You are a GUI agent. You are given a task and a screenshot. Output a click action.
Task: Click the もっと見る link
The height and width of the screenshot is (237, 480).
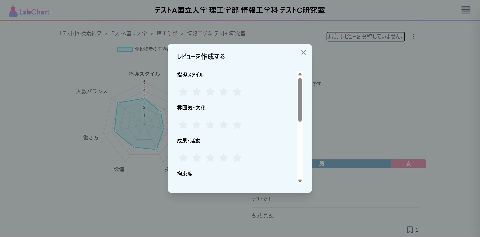[x=264, y=216]
